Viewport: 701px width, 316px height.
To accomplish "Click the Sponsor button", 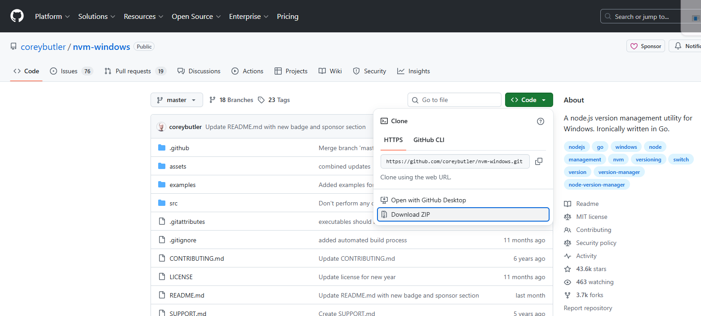I will 646,46.
